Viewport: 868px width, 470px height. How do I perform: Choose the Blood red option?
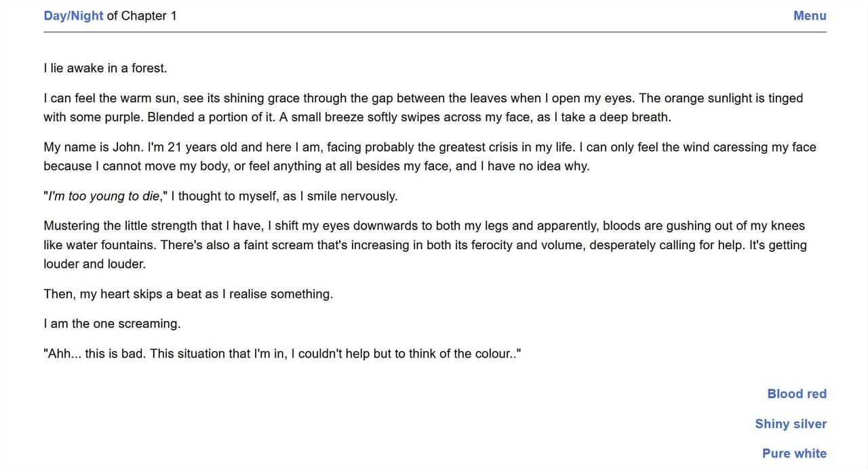[x=797, y=393]
